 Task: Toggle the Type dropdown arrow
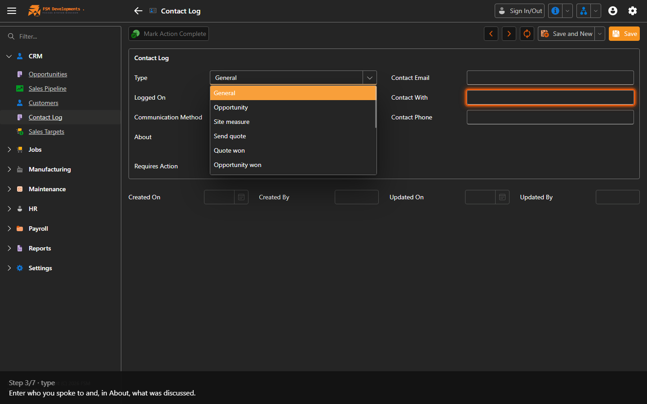(x=370, y=78)
